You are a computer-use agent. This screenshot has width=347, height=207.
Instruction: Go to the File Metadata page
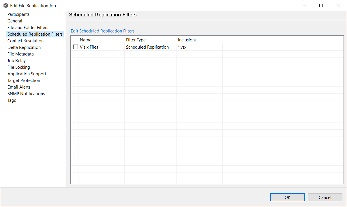pos(20,54)
